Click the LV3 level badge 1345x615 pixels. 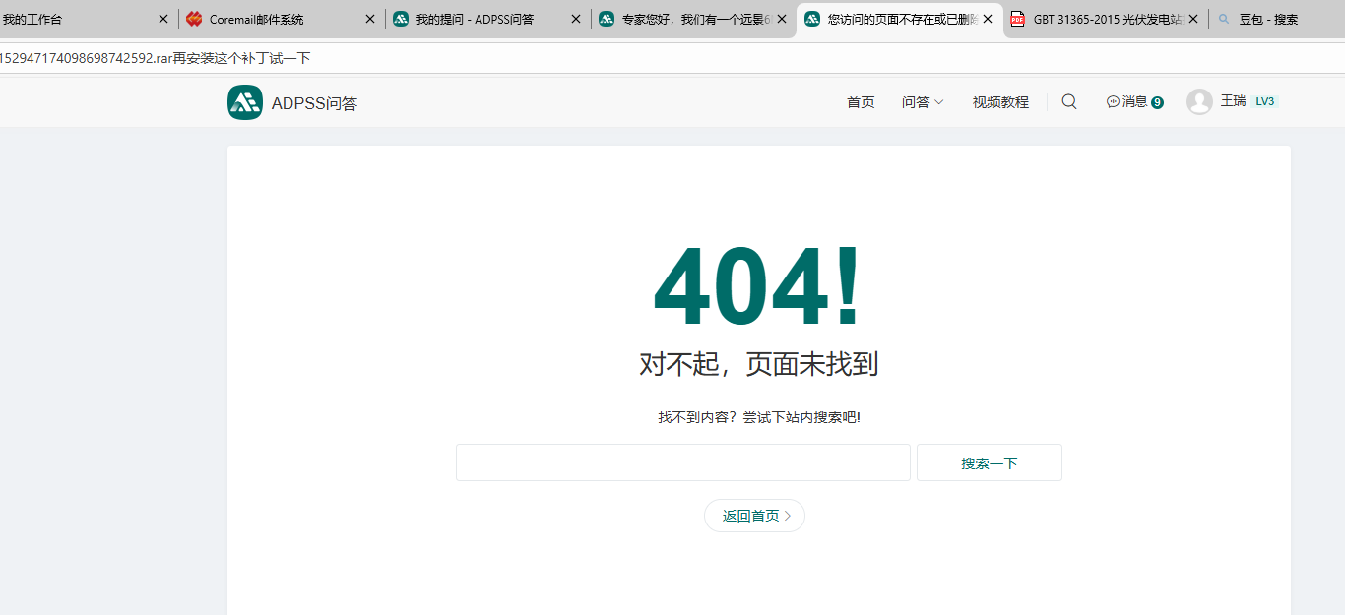(x=1264, y=101)
